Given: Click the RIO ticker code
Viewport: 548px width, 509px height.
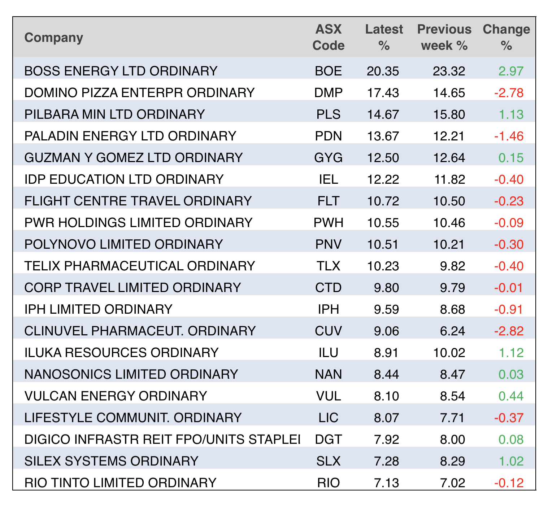Looking at the screenshot, I should point(328,483).
